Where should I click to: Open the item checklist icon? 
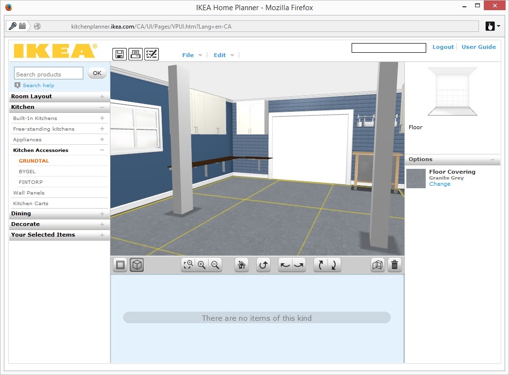tap(152, 54)
